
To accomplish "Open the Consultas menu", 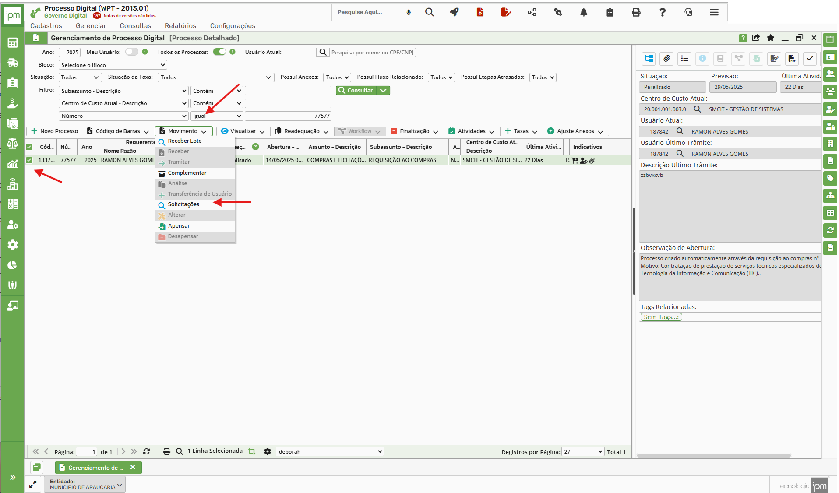I will pyautogui.click(x=135, y=26).
